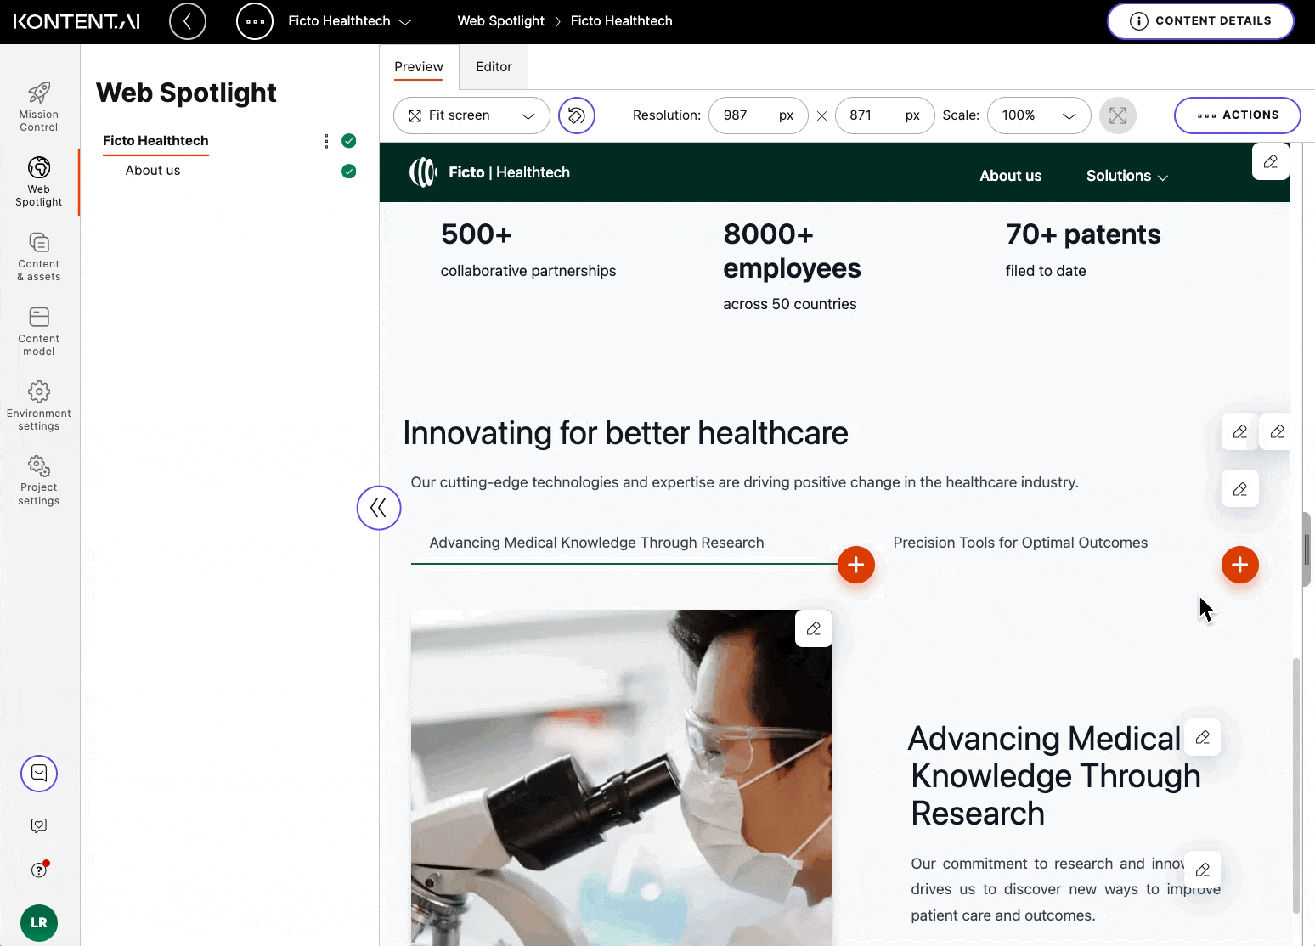The width and height of the screenshot is (1315, 946).
Task: Open Mission Control from the sidebar
Action: (39, 106)
